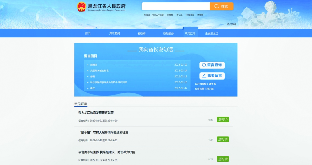Click 征集时间 2022-02-10至2022-05-31 text
This screenshot has width=312, height=165.
98,140
